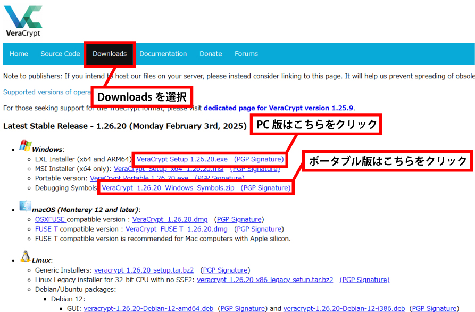The height and width of the screenshot is (312, 475).
Task: Open the Home menu item
Action: click(x=19, y=54)
